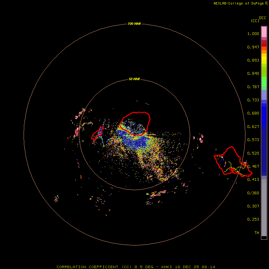The width and height of the screenshot is (269, 269).
Task: Click the 0.520 legend value
Action: pyautogui.click(x=253, y=153)
